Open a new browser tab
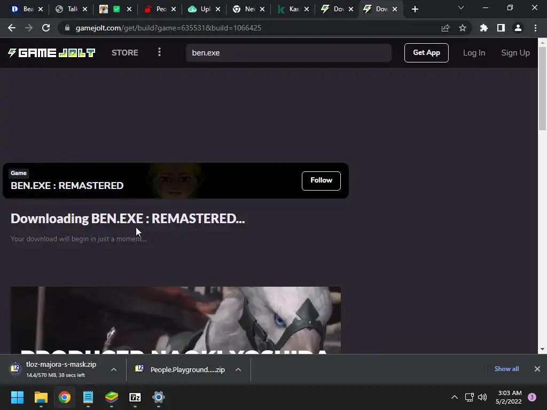 click(x=415, y=9)
